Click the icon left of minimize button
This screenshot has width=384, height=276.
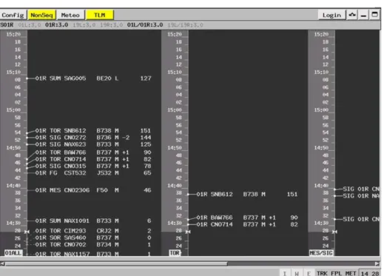[x=352, y=15]
